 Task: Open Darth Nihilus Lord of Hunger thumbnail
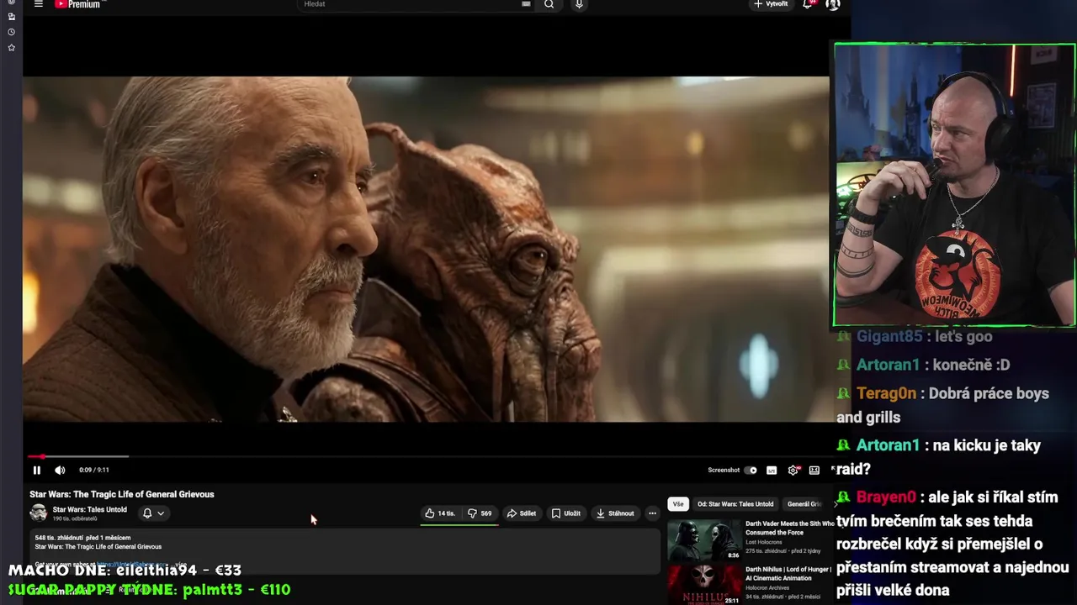705,584
